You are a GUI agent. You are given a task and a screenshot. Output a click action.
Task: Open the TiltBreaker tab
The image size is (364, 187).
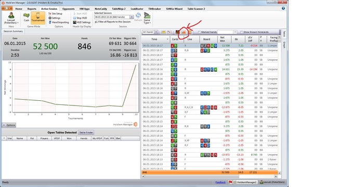tap(154, 9)
